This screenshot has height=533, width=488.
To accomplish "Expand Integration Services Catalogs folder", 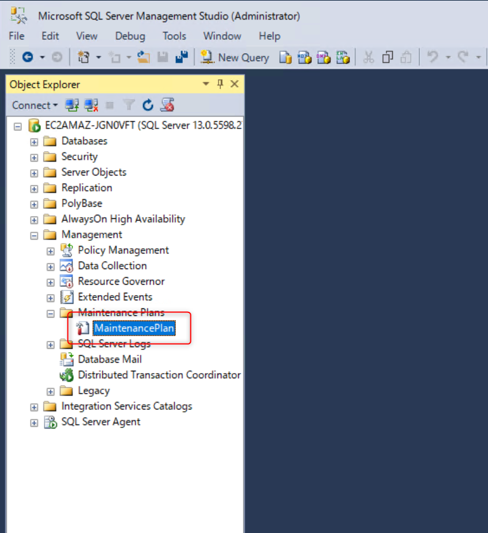I will (34, 408).
